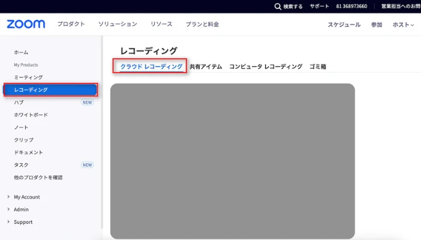Viewport: 421px width, 240px height.
Task: Open ホワイトボード in sidebar
Action: pyautogui.click(x=31, y=115)
